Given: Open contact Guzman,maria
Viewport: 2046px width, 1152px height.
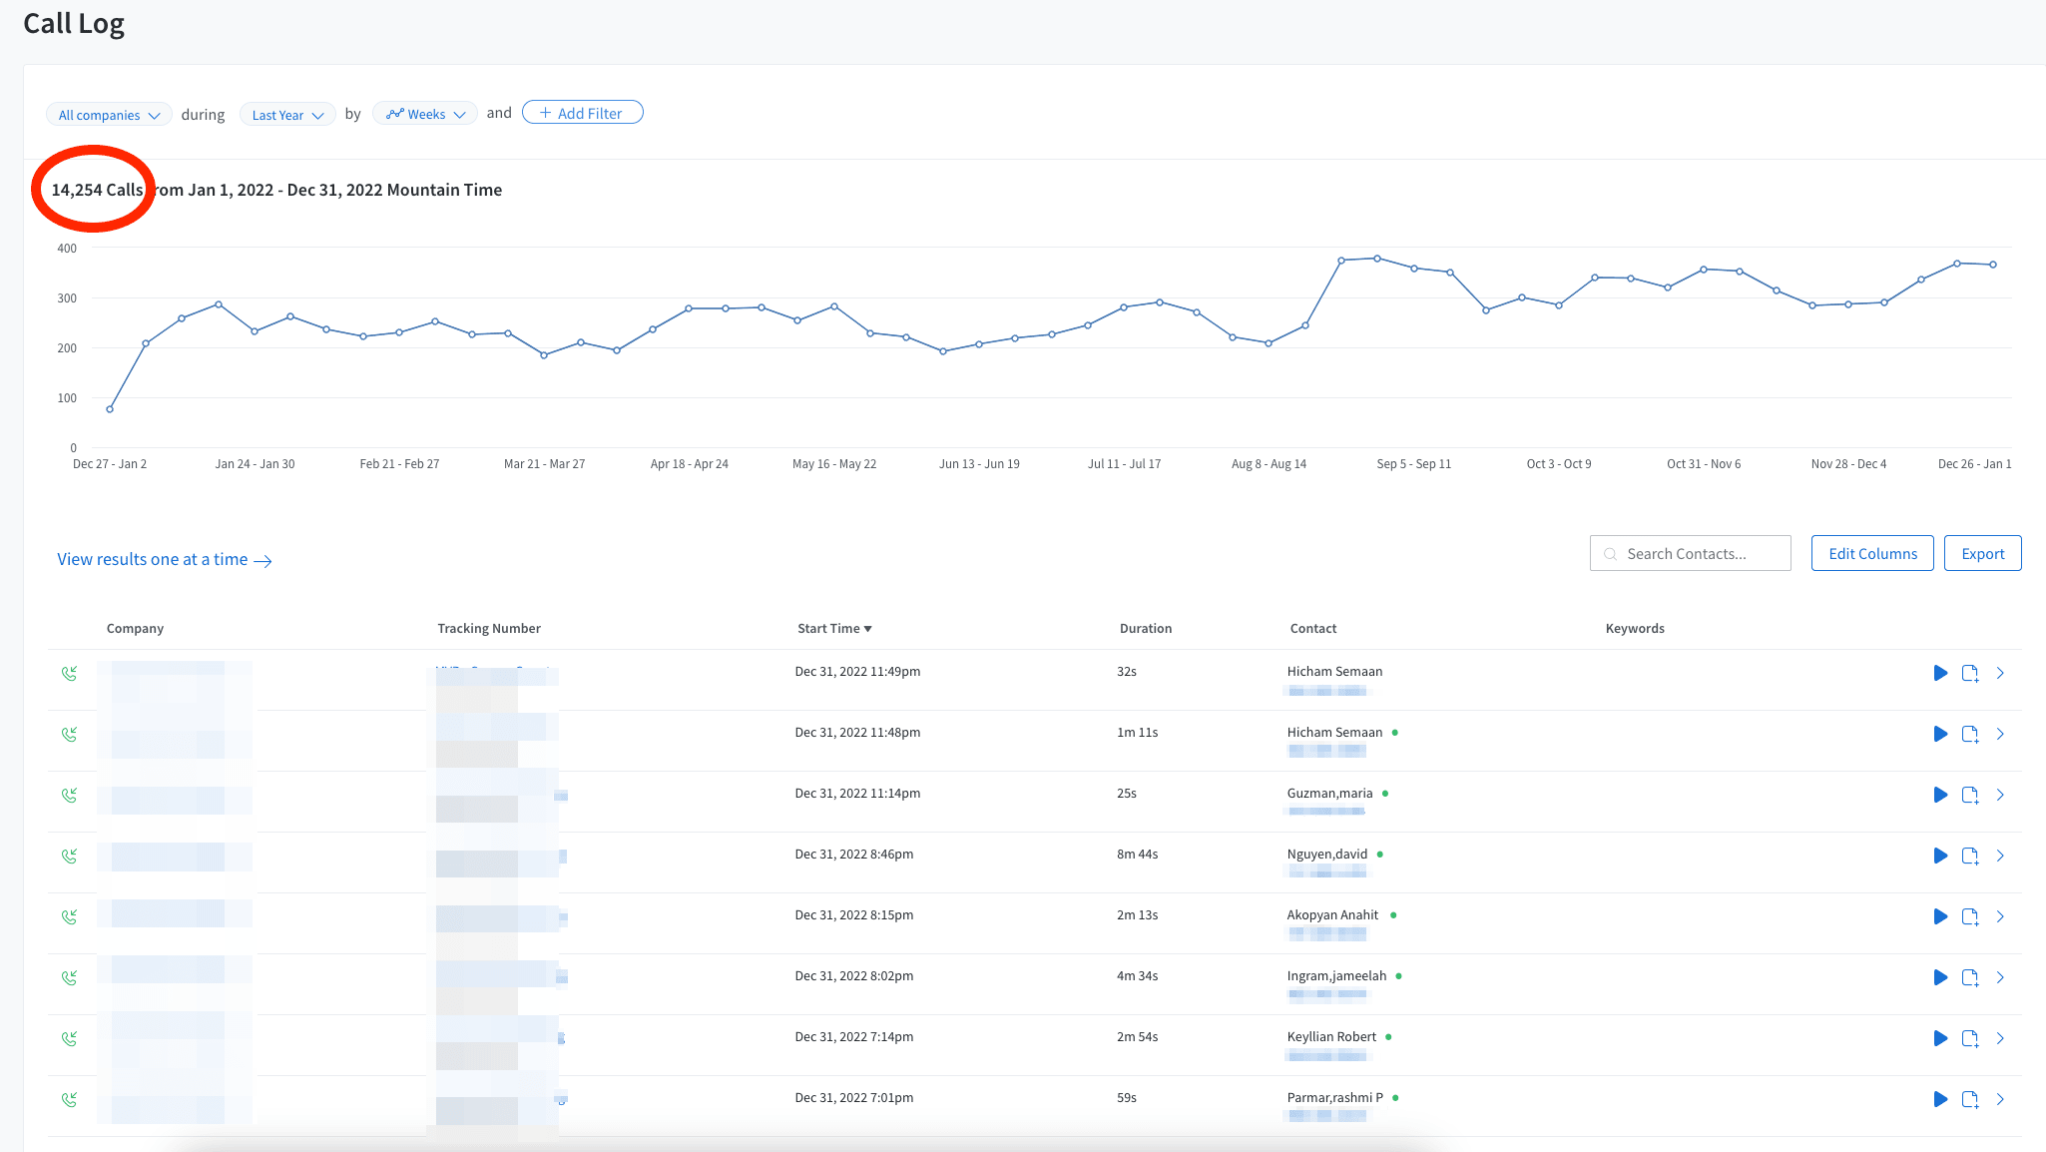Looking at the screenshot, I should [x=1329, y=793].
